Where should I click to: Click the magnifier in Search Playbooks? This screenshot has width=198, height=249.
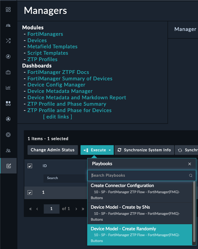pos(191,176)
